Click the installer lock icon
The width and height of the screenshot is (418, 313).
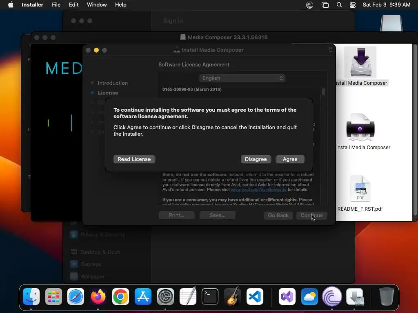pyautogui.click(x=330, y=50)
